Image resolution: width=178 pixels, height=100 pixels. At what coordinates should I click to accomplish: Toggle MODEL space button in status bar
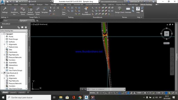point(93,93)
